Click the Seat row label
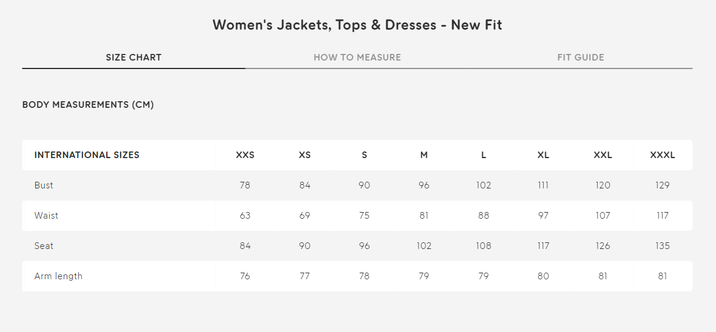Screen dimensions: 716x332 point(44,246)
